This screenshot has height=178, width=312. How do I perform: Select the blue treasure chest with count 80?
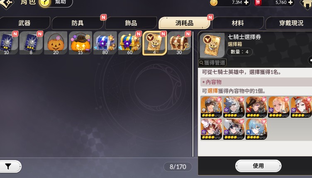coord(105,43)
